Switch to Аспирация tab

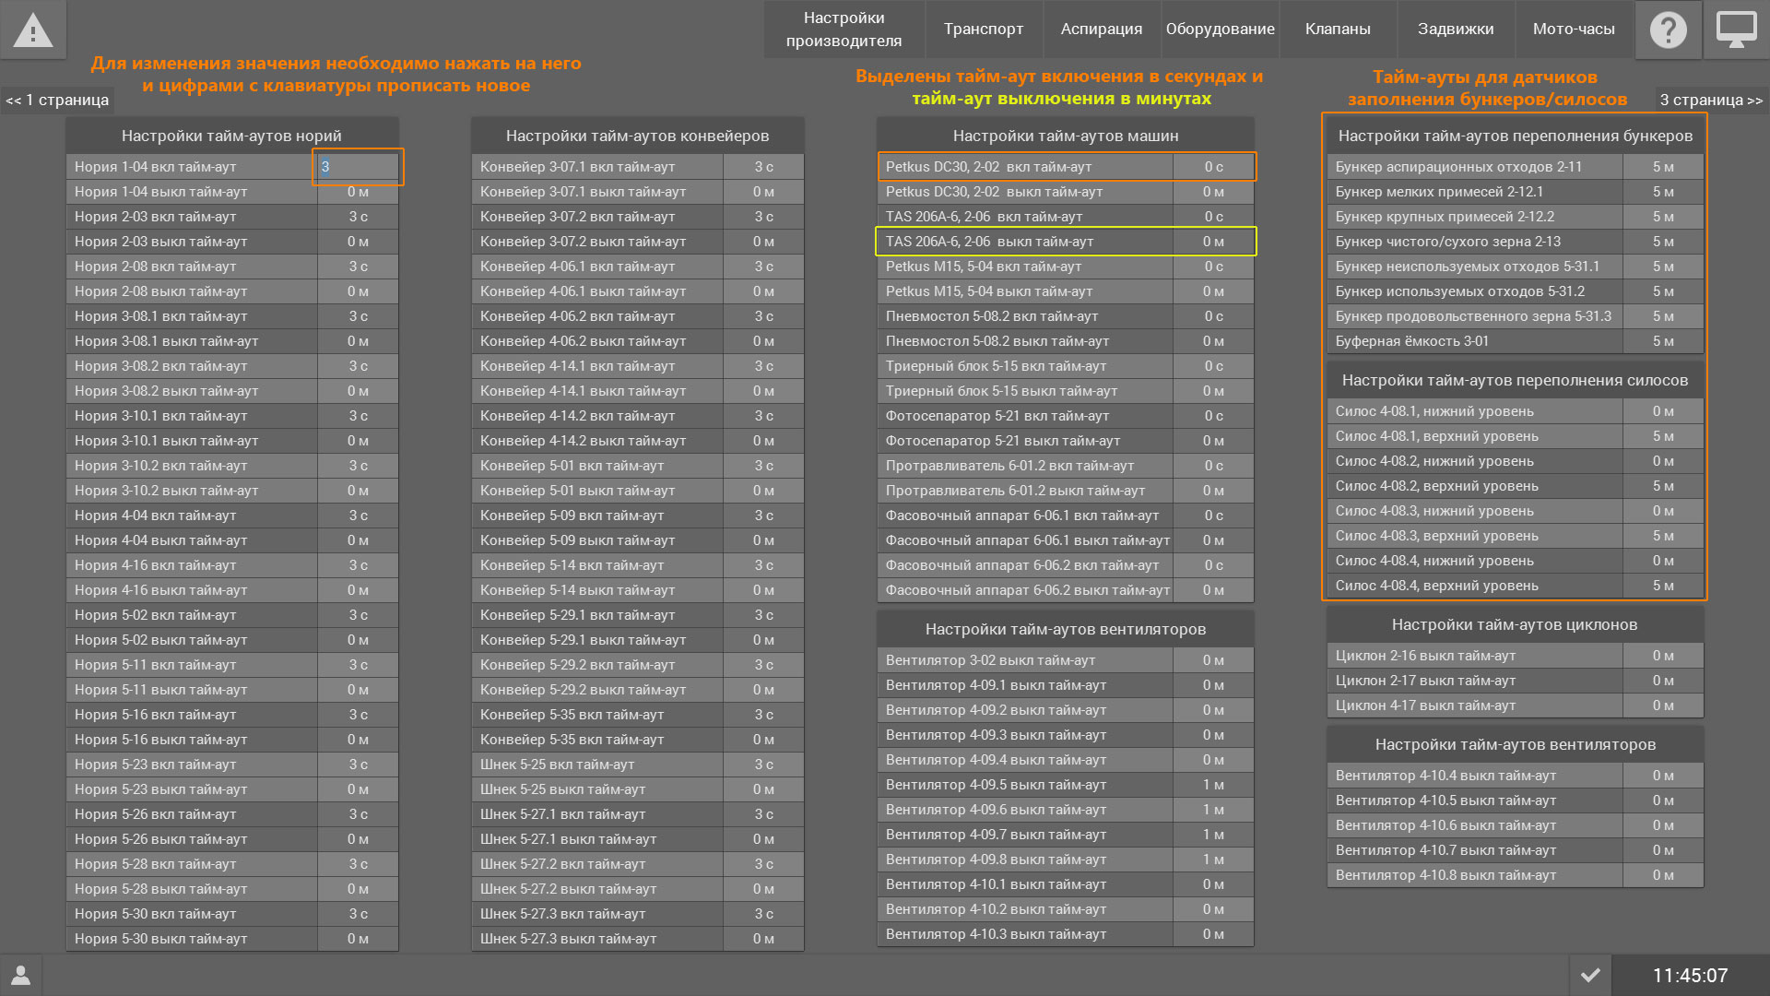[x=1101, y=30]
